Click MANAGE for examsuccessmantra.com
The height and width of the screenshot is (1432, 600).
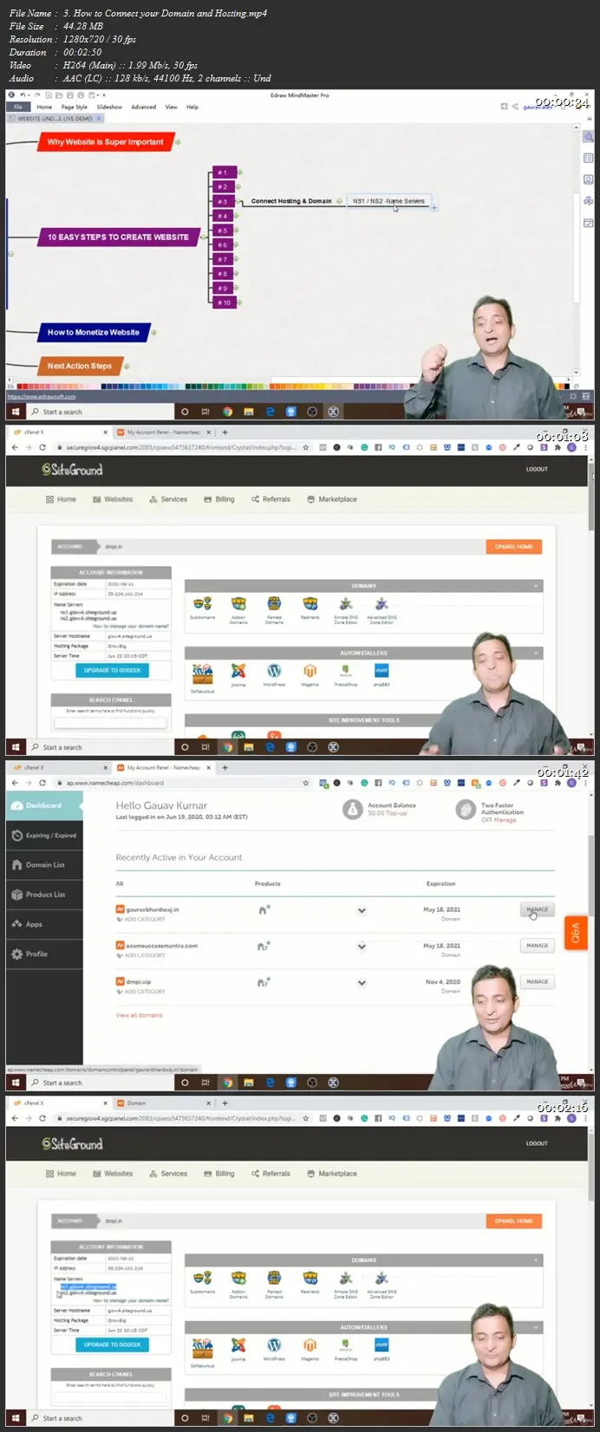pyautogui.click(x=537, y=946)
